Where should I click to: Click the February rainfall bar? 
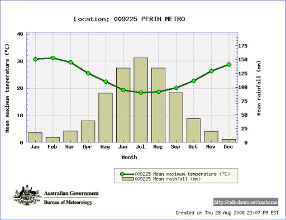(x=53, y=140)
